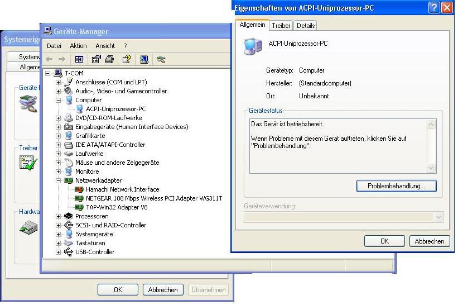458x305 pixels.
Task: Click the T-COM computer root icon
Action: tap(57, 73)
